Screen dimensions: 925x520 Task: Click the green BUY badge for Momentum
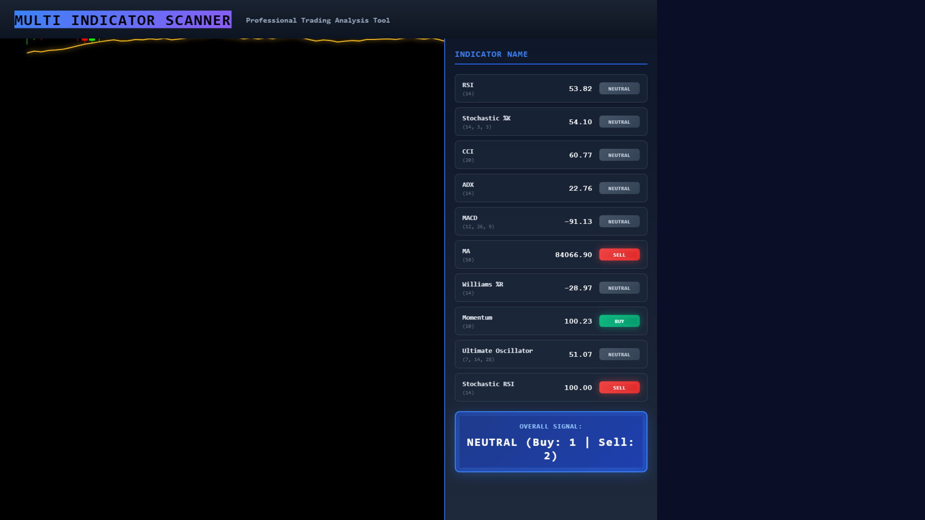click(619, 321)
